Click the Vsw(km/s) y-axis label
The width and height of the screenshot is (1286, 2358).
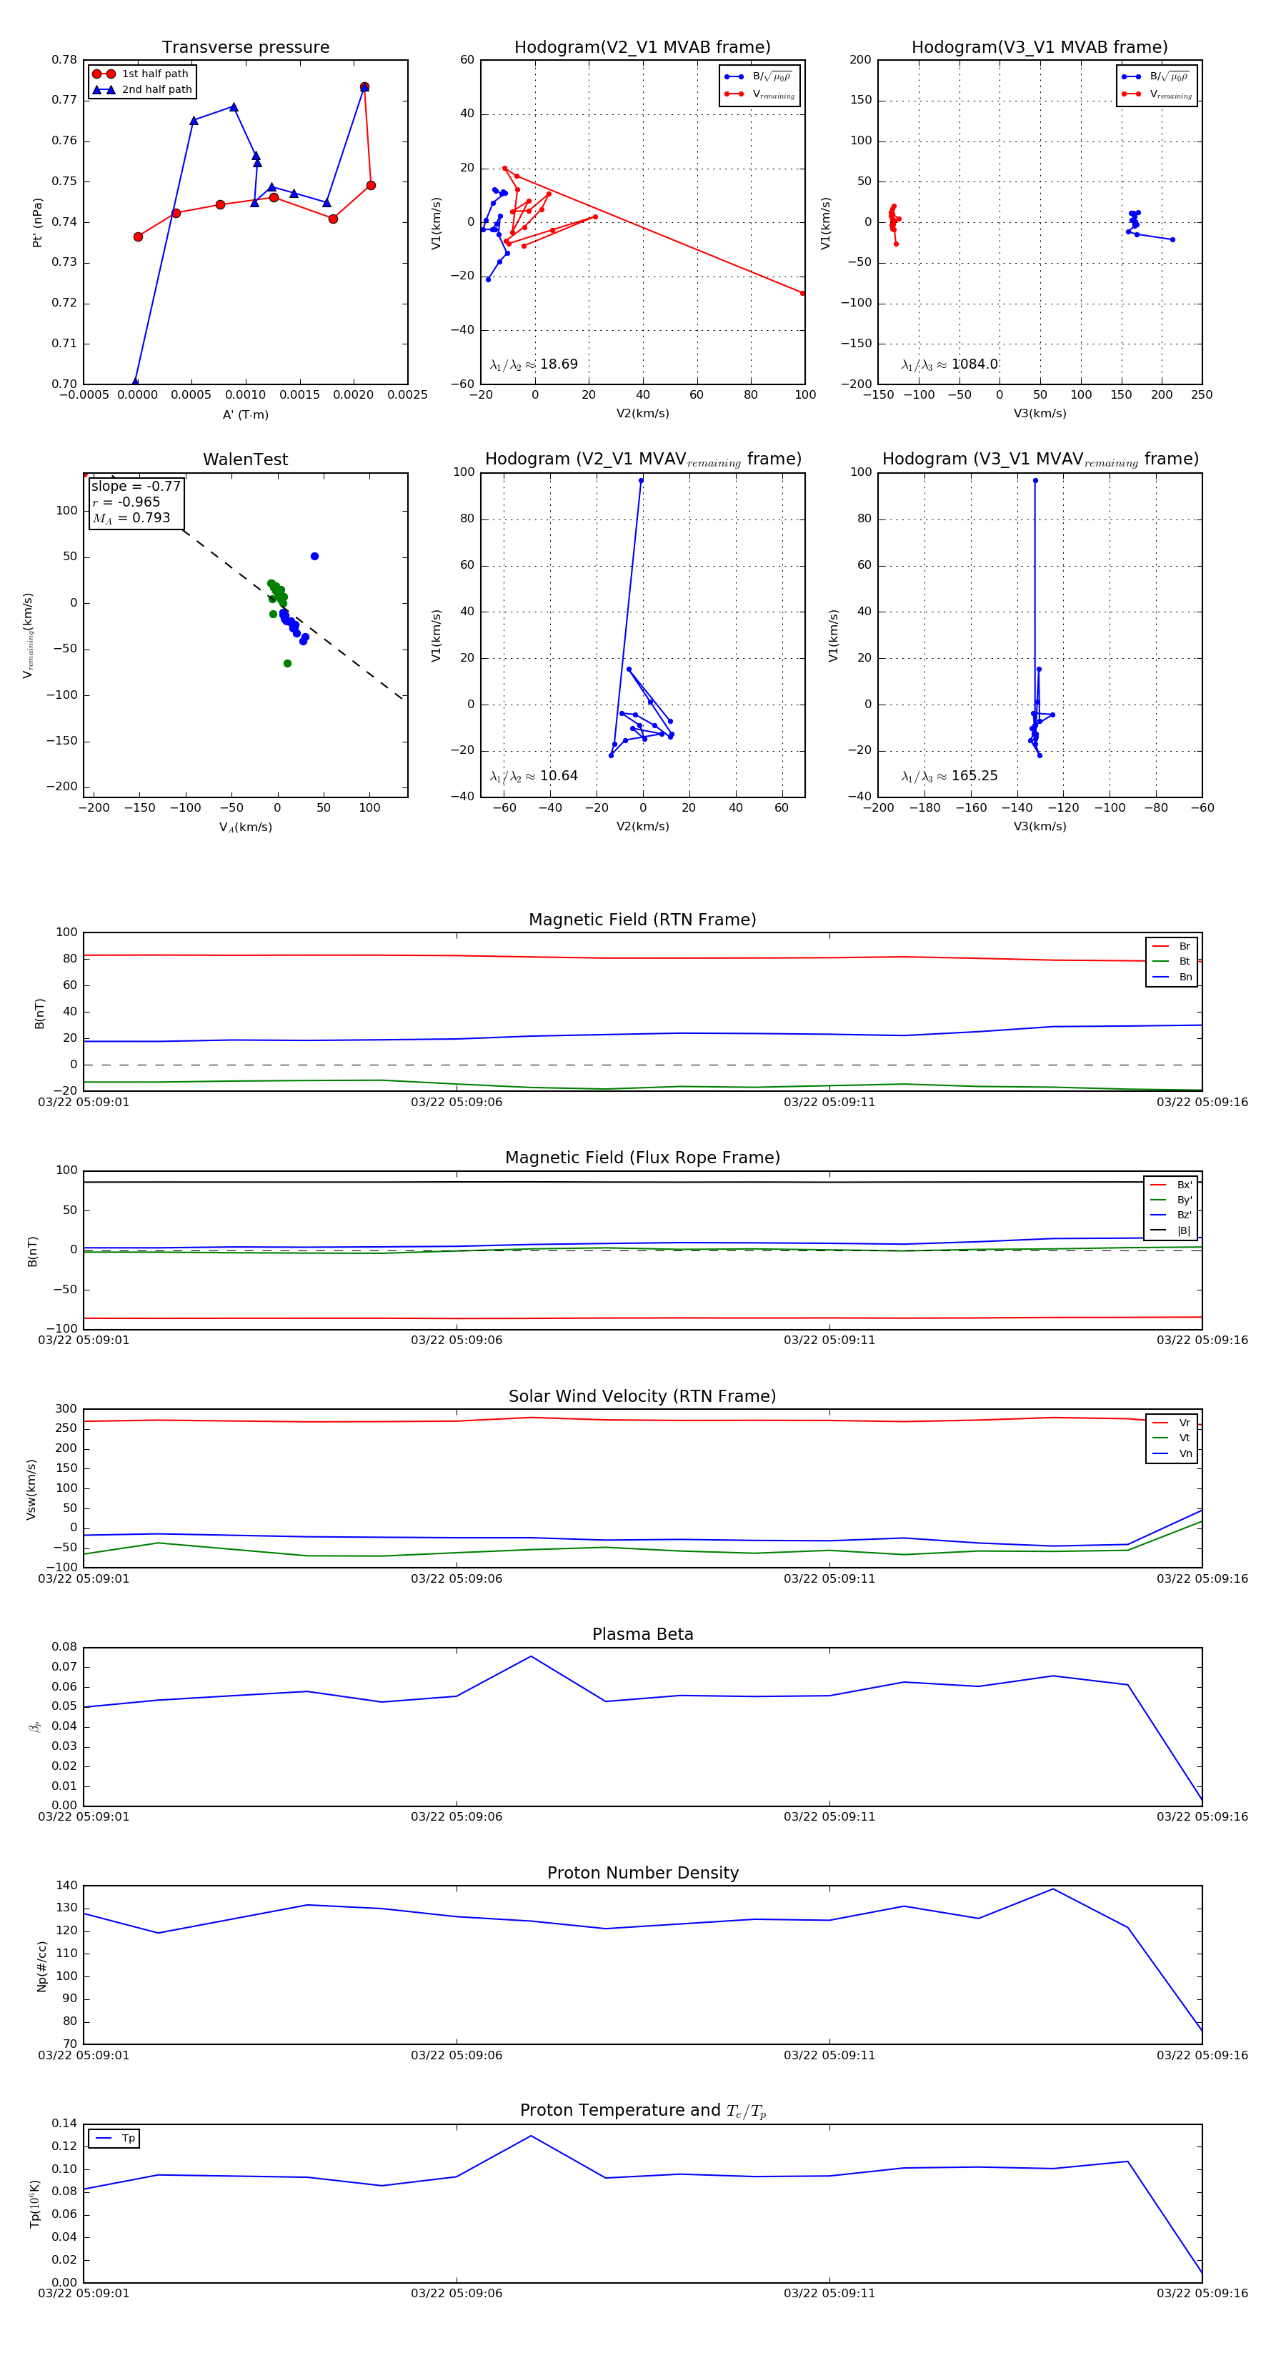tap(31, 1491)
